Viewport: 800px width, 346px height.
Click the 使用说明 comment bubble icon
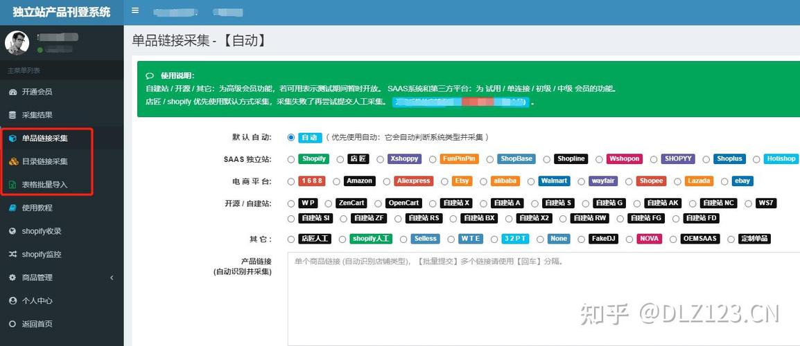(150, 75)
